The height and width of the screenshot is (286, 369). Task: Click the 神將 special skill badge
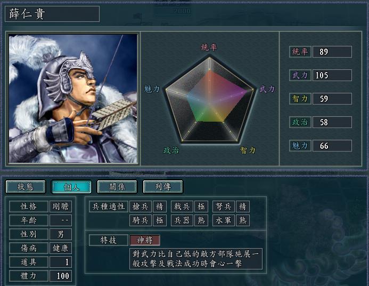(x=145, y=240)
